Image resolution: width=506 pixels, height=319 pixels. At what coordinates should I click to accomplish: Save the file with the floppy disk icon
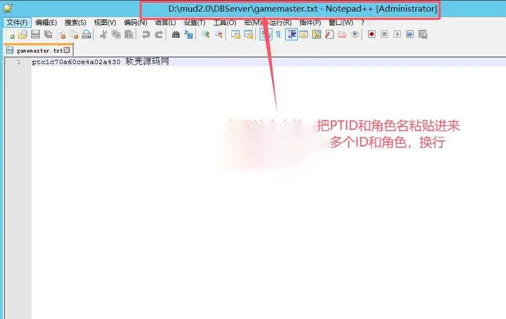click(35, 34)
